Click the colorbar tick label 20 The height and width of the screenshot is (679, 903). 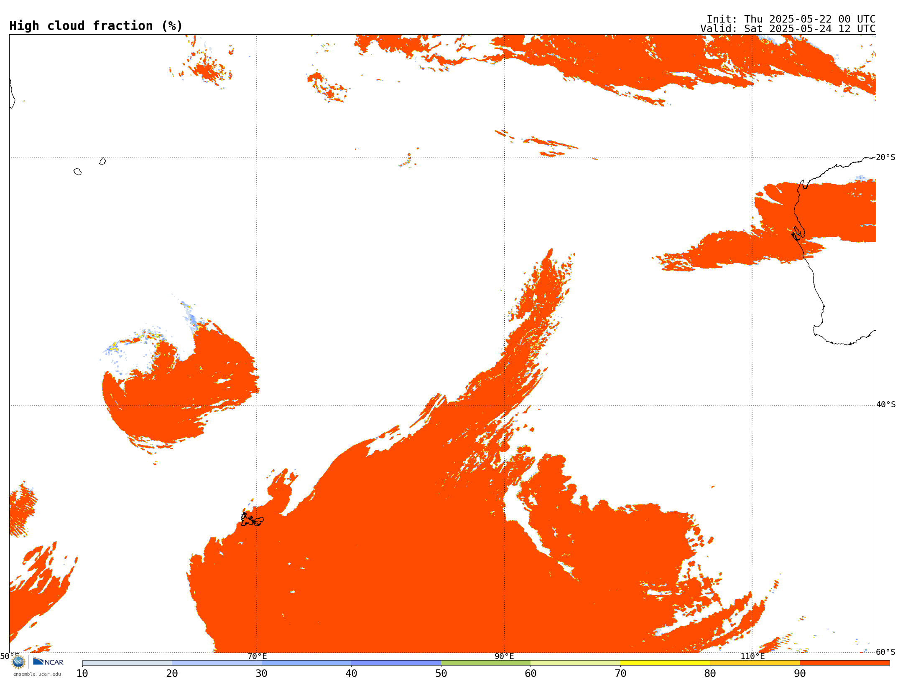172,674
